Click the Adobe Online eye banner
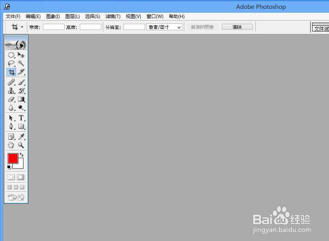The image size is (329, 241). point(16,45)
